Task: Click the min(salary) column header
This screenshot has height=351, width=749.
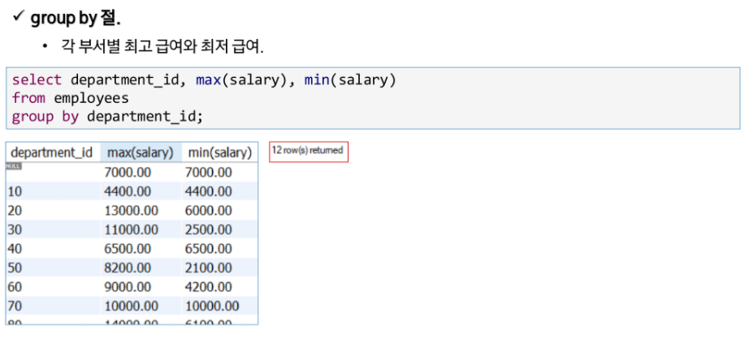Action: (x=219, y=152)
